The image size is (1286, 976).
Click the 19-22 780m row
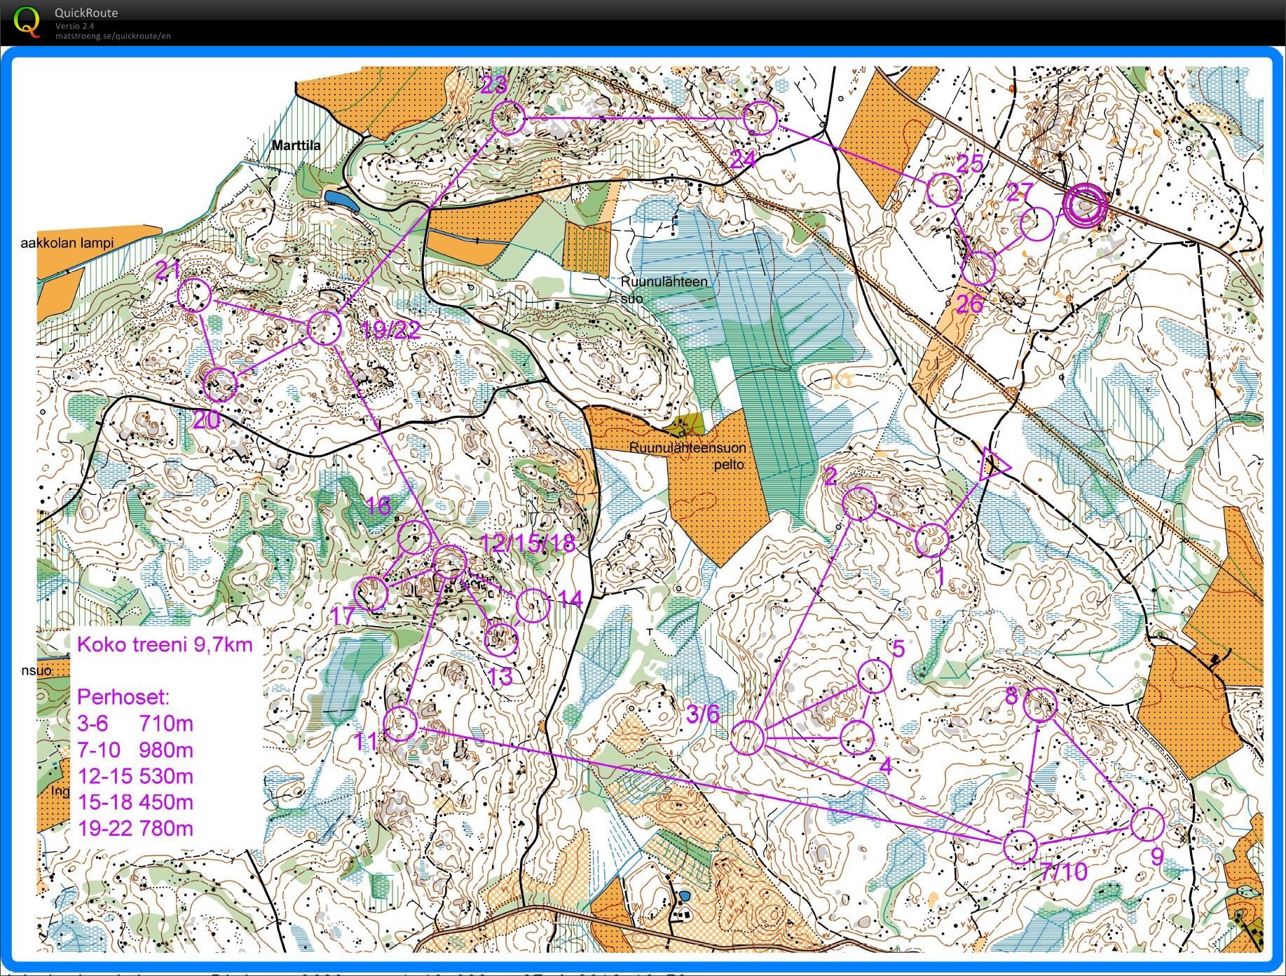(x=135, y=828)
